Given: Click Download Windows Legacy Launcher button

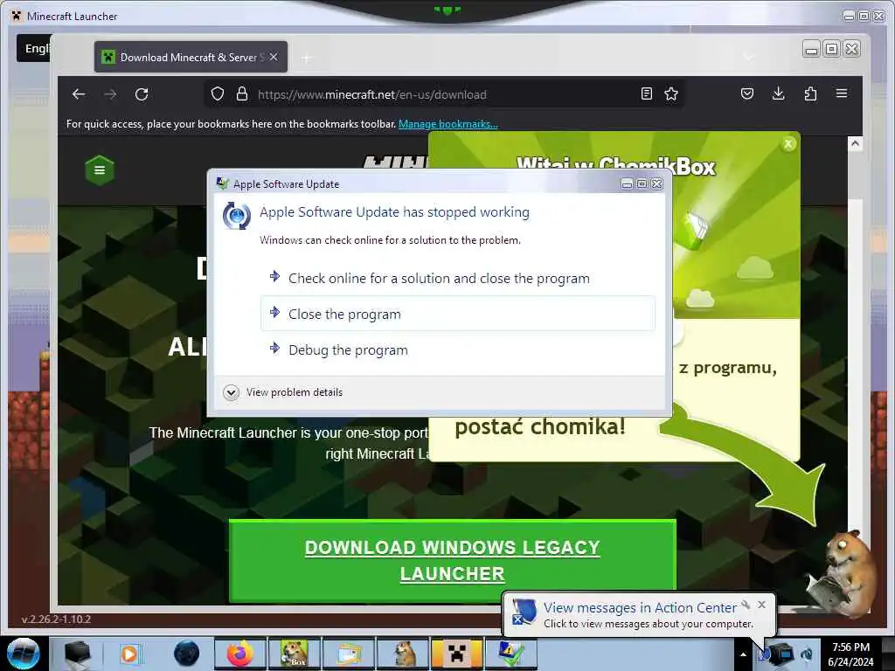Looking at the screenshot, I should click(x=452, y=560).
